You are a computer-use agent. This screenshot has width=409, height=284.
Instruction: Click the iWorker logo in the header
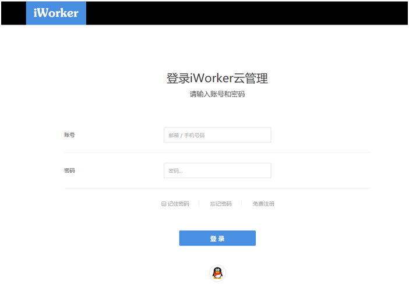click(56, 13)
